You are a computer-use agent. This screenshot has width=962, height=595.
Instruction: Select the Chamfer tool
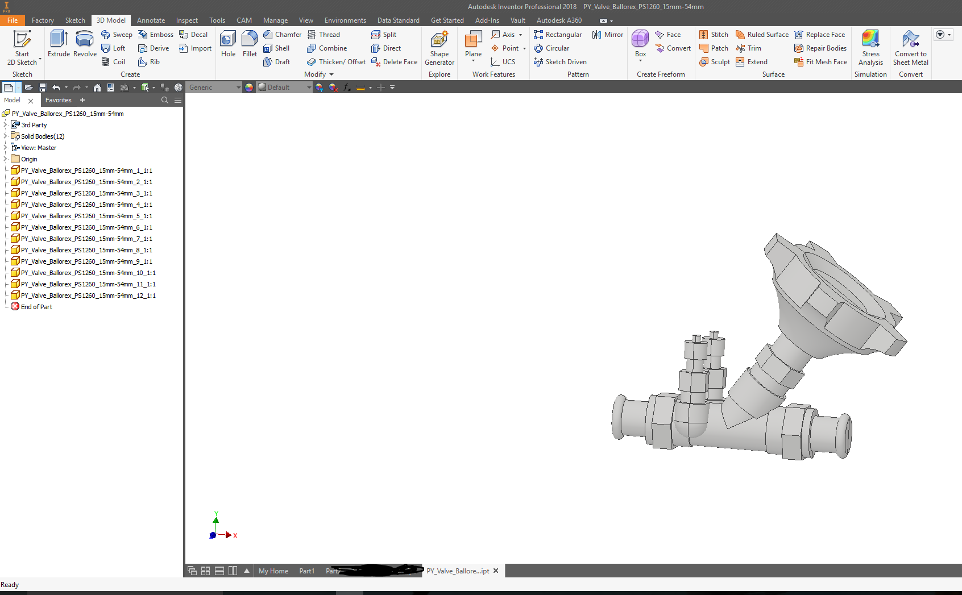(282, 35)
